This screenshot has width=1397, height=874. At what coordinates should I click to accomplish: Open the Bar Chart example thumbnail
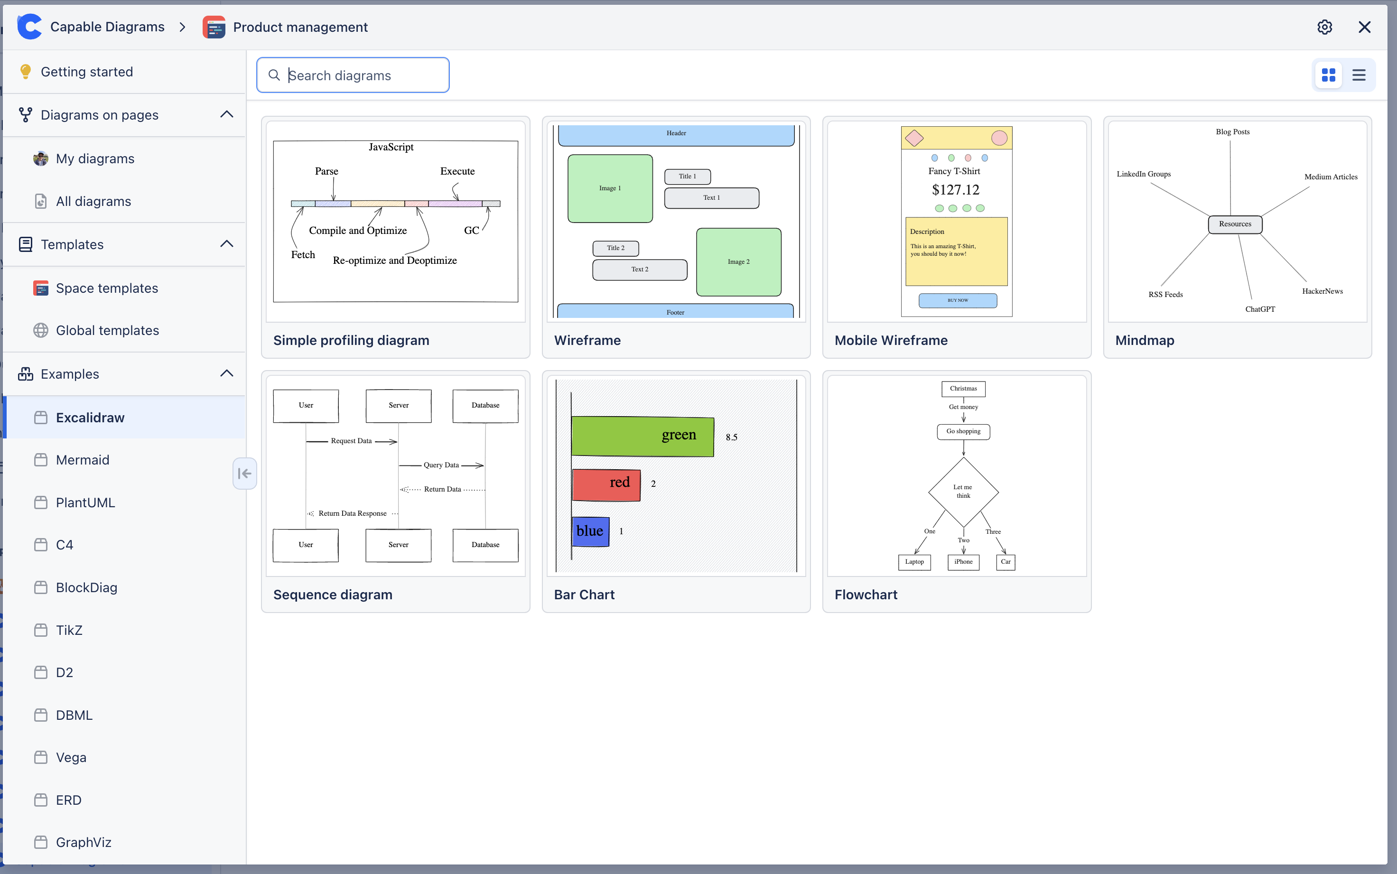(676, 475)
